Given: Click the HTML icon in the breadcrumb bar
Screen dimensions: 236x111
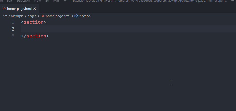Looking at the screenshot, I should pos(43,16).
